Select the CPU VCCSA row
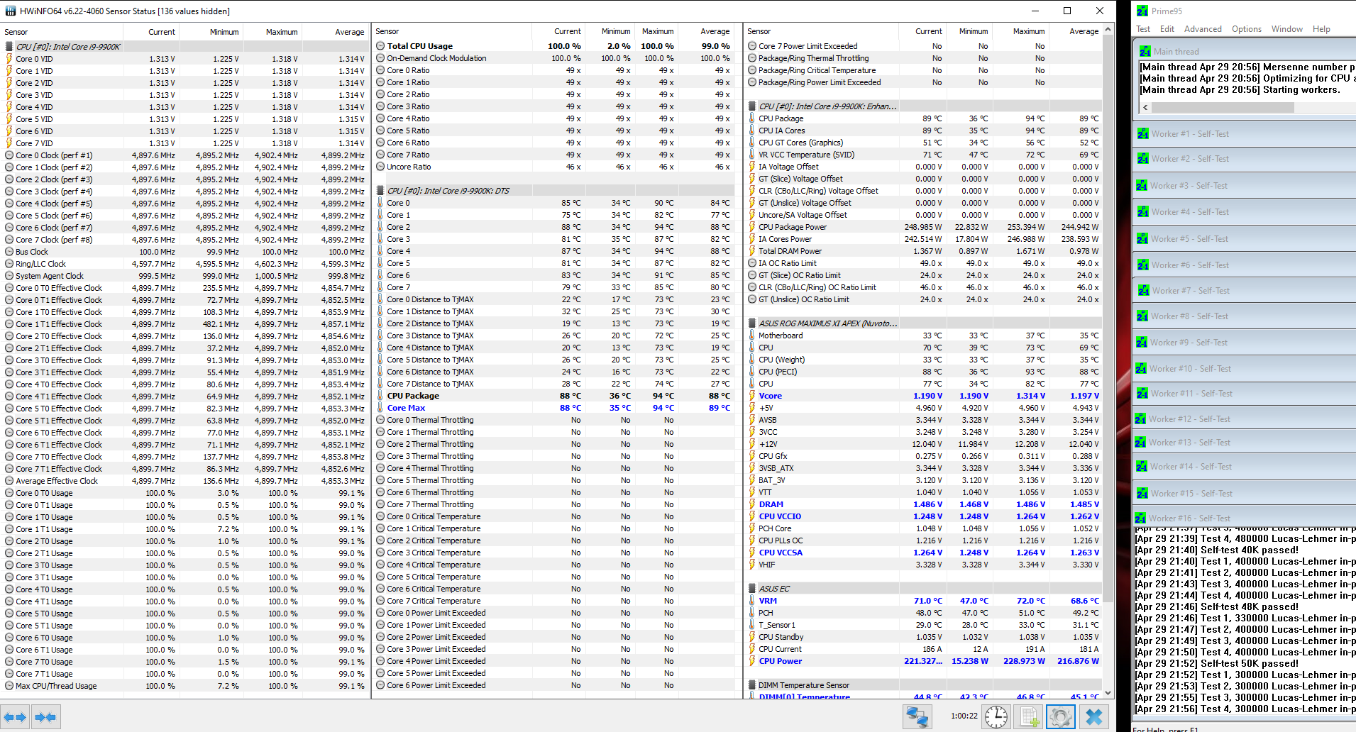The width and height of the screenshot is (1356, 732). point(925,553)
